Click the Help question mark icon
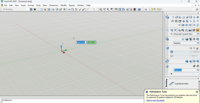 click(x=139, y=9)
